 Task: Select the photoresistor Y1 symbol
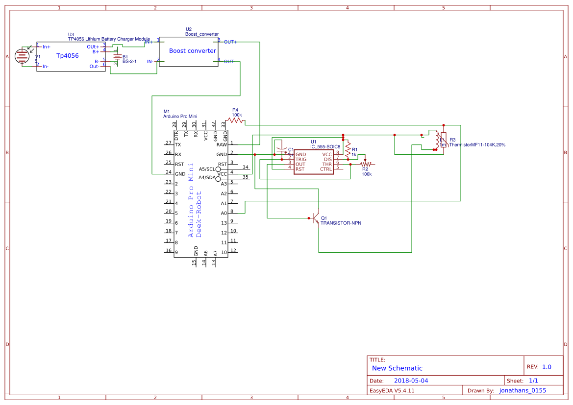pos(22,55)
